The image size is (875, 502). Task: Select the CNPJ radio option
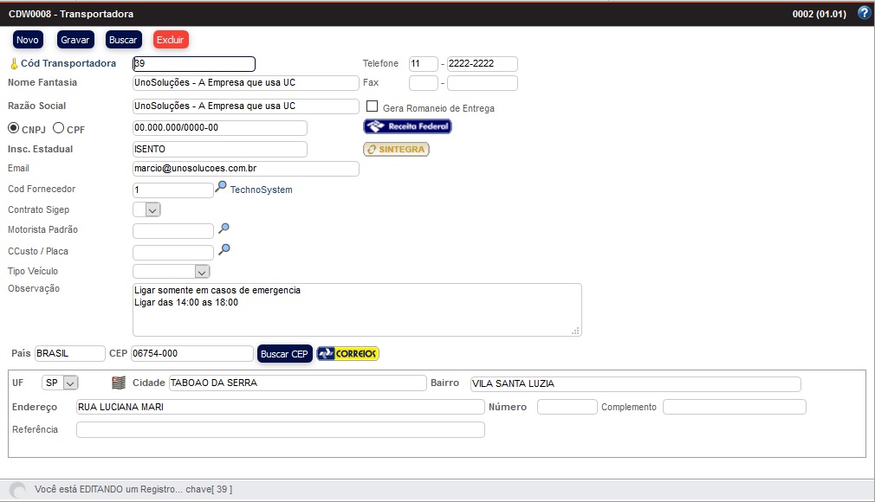point(13,128)
